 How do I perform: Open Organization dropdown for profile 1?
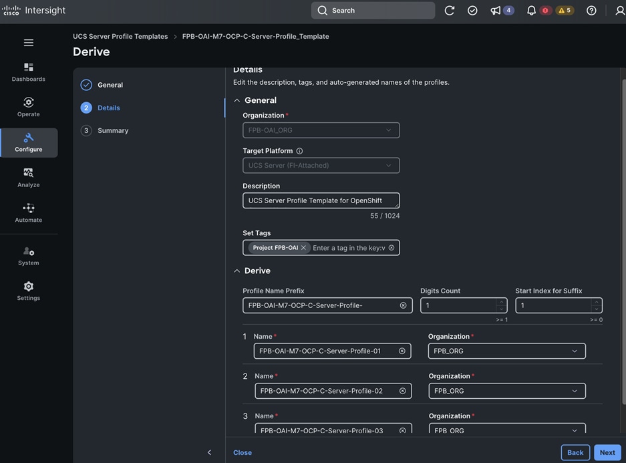point(506,351)
